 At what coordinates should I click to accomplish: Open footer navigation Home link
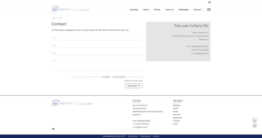175,124
